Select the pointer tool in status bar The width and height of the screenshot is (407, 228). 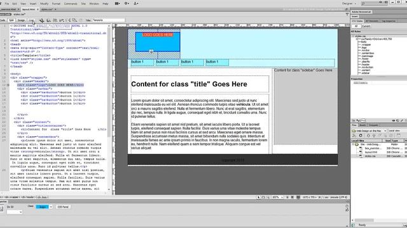pos(258,197)
